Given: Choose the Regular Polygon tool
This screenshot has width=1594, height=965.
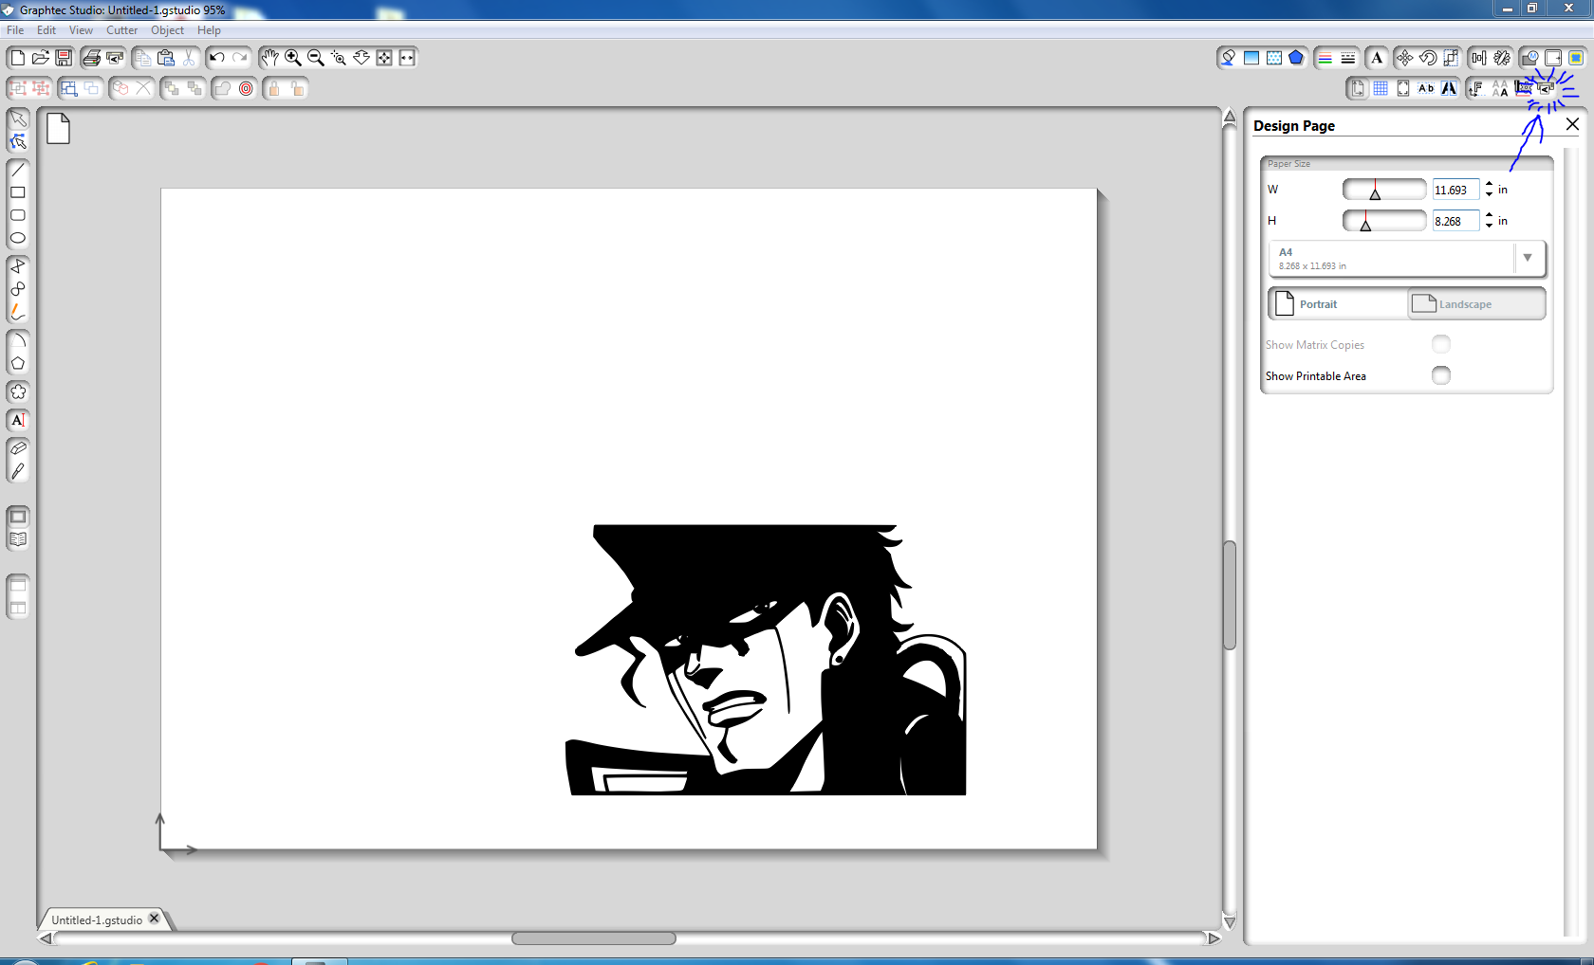Looking at the screenshot, I should [18, 363].
